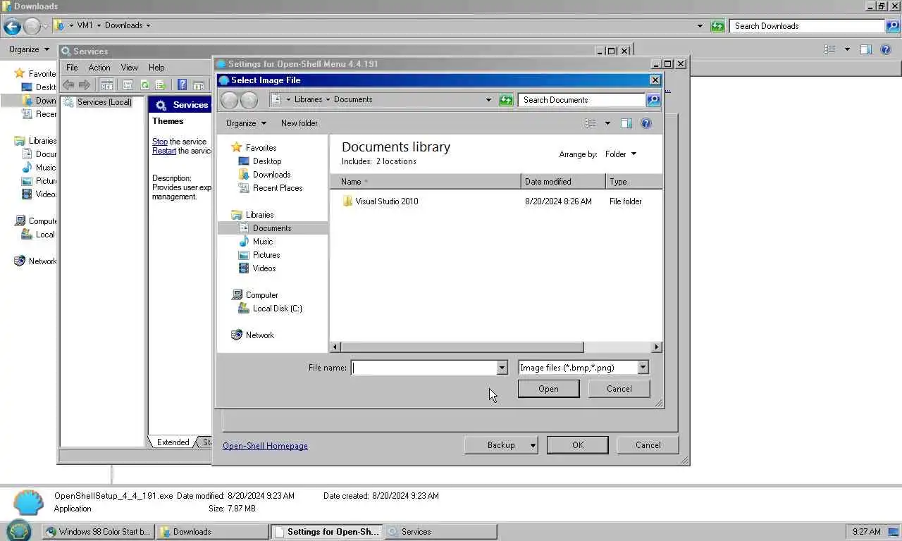
Task: Expand the view options dropdown arrow in dialog
Action: 607,123
